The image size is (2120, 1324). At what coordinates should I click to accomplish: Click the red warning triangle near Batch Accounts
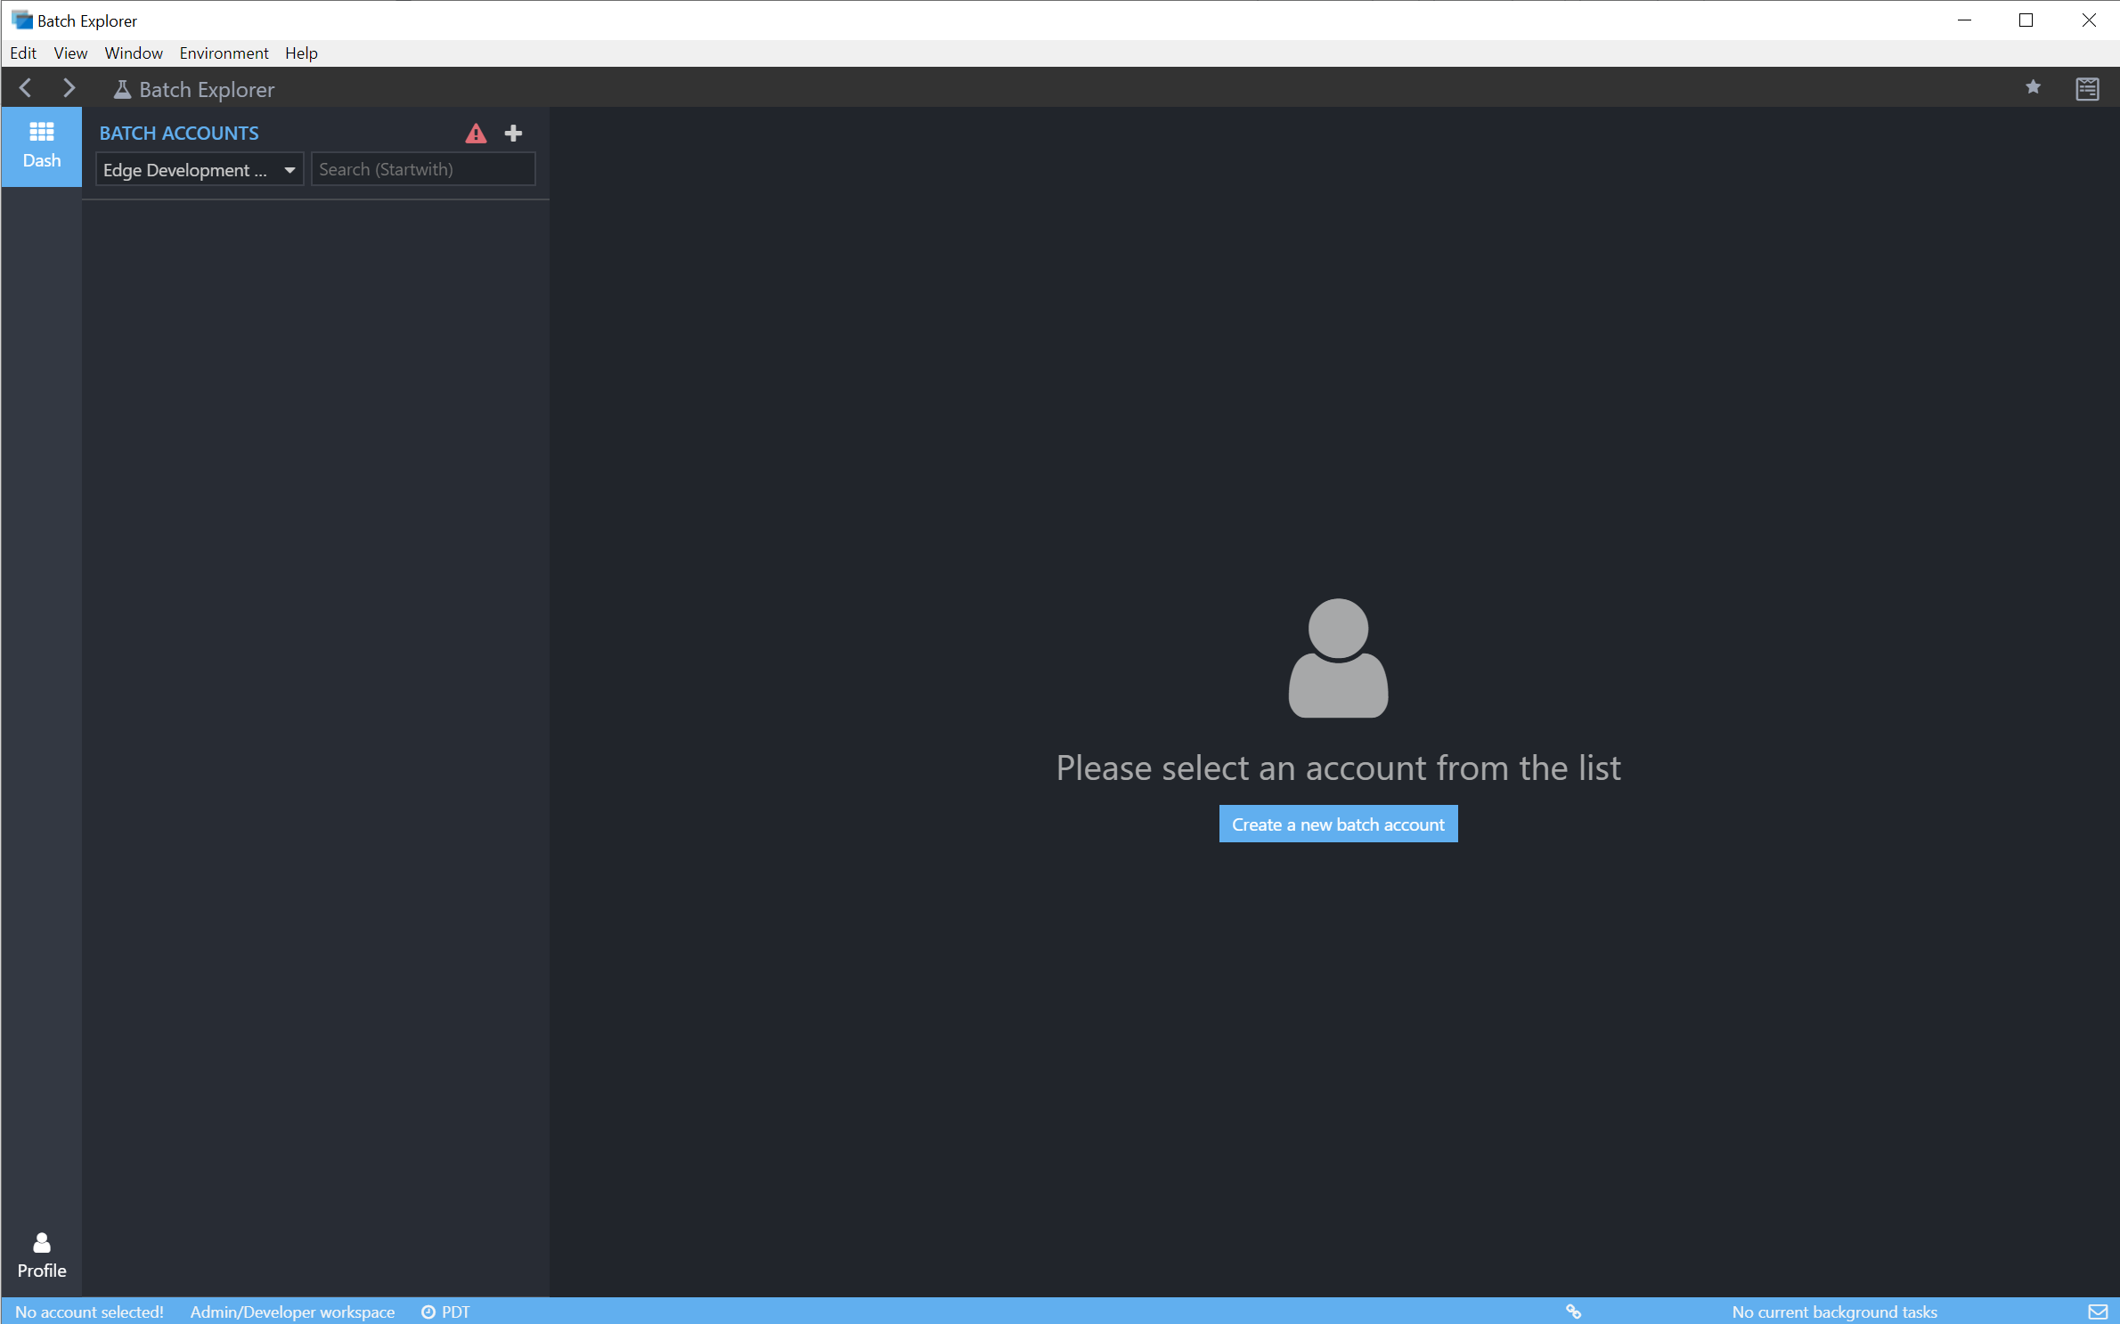(x=477, y=134)
